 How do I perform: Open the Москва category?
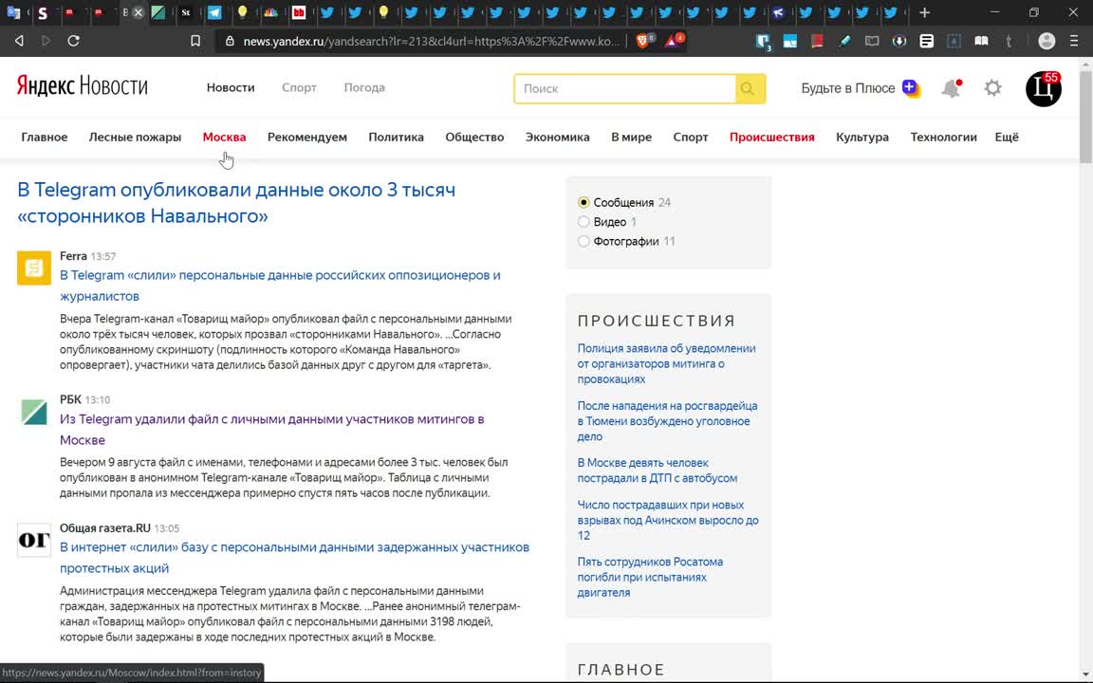pos(225,138)
